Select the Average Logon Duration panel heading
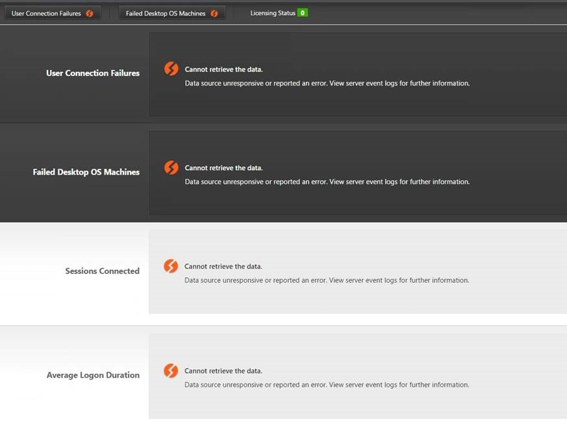Viewport: 567px width, 429px height. pyautogui.click(x=93, y=375)
